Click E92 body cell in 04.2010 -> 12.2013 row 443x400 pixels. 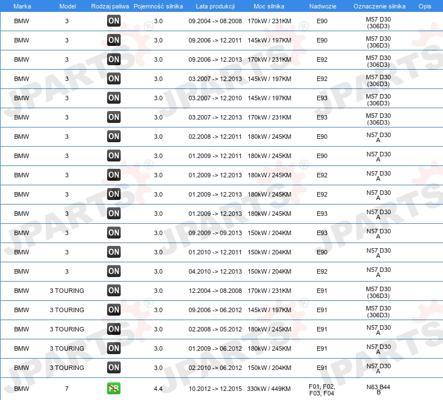tap(322, 271)
